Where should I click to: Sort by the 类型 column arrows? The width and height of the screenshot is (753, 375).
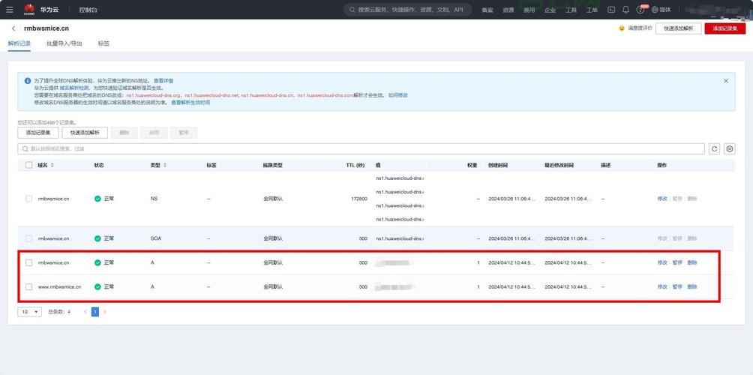pos(165,165)
